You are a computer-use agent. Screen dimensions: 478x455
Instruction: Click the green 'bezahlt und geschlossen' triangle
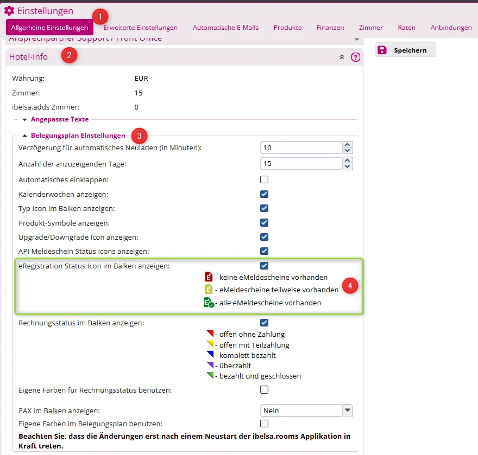pyautogui.click(x=210, y=375)
